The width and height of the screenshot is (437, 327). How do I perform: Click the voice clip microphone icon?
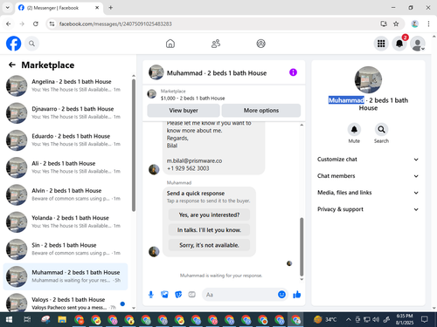[151, 295]
